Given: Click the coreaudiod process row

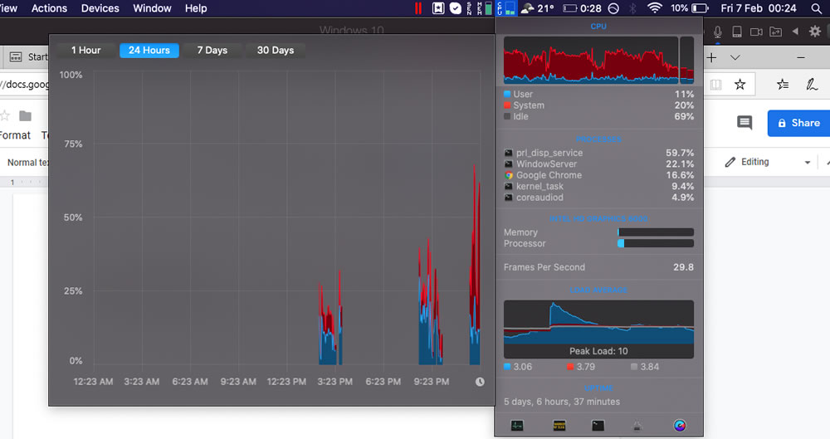Looking at the screenshot, I should click(598, 198).
